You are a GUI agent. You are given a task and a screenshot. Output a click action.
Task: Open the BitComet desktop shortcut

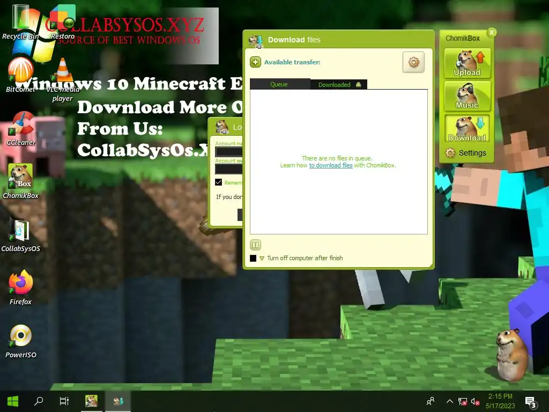20,75
